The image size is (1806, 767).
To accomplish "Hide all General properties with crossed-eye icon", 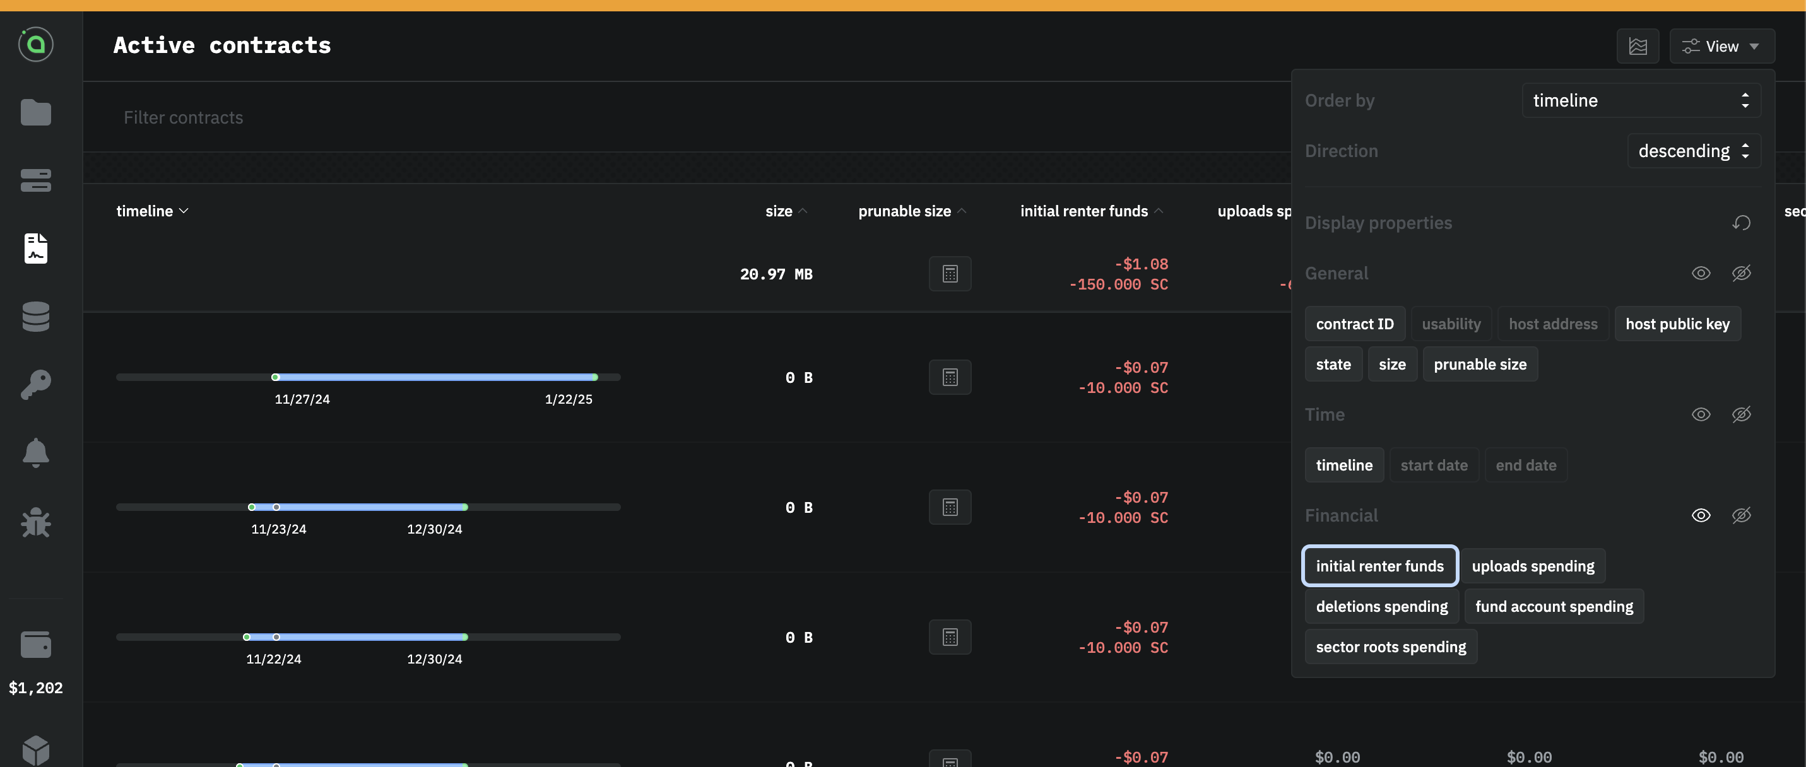I will tap(1742, 273).
